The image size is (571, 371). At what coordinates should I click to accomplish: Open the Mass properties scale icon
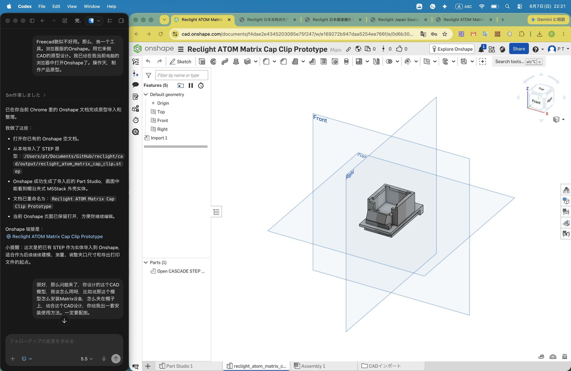pyautogui.click(x=565, y=357)
